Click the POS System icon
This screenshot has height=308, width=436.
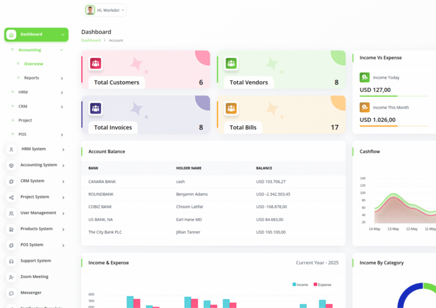pyautogui.click(x=11, y=245)
